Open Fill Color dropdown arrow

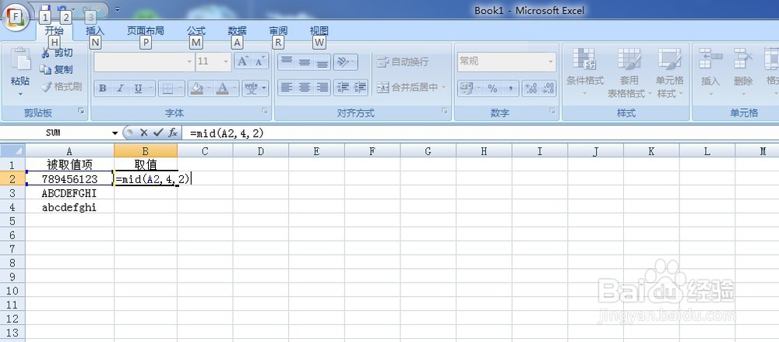(x=209, y=89)
